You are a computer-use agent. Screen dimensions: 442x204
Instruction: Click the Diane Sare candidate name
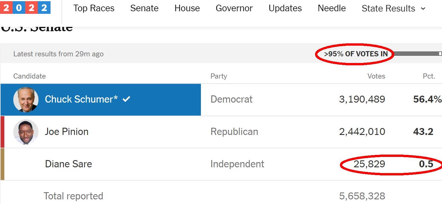click(69, 164)
